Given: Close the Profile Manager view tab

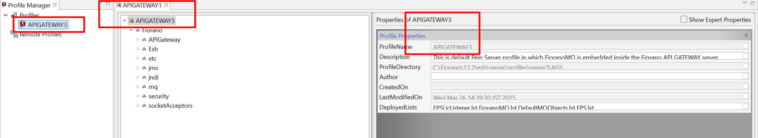Looking at the screenshot, I should pyautogui.click(x=55, y=5).
